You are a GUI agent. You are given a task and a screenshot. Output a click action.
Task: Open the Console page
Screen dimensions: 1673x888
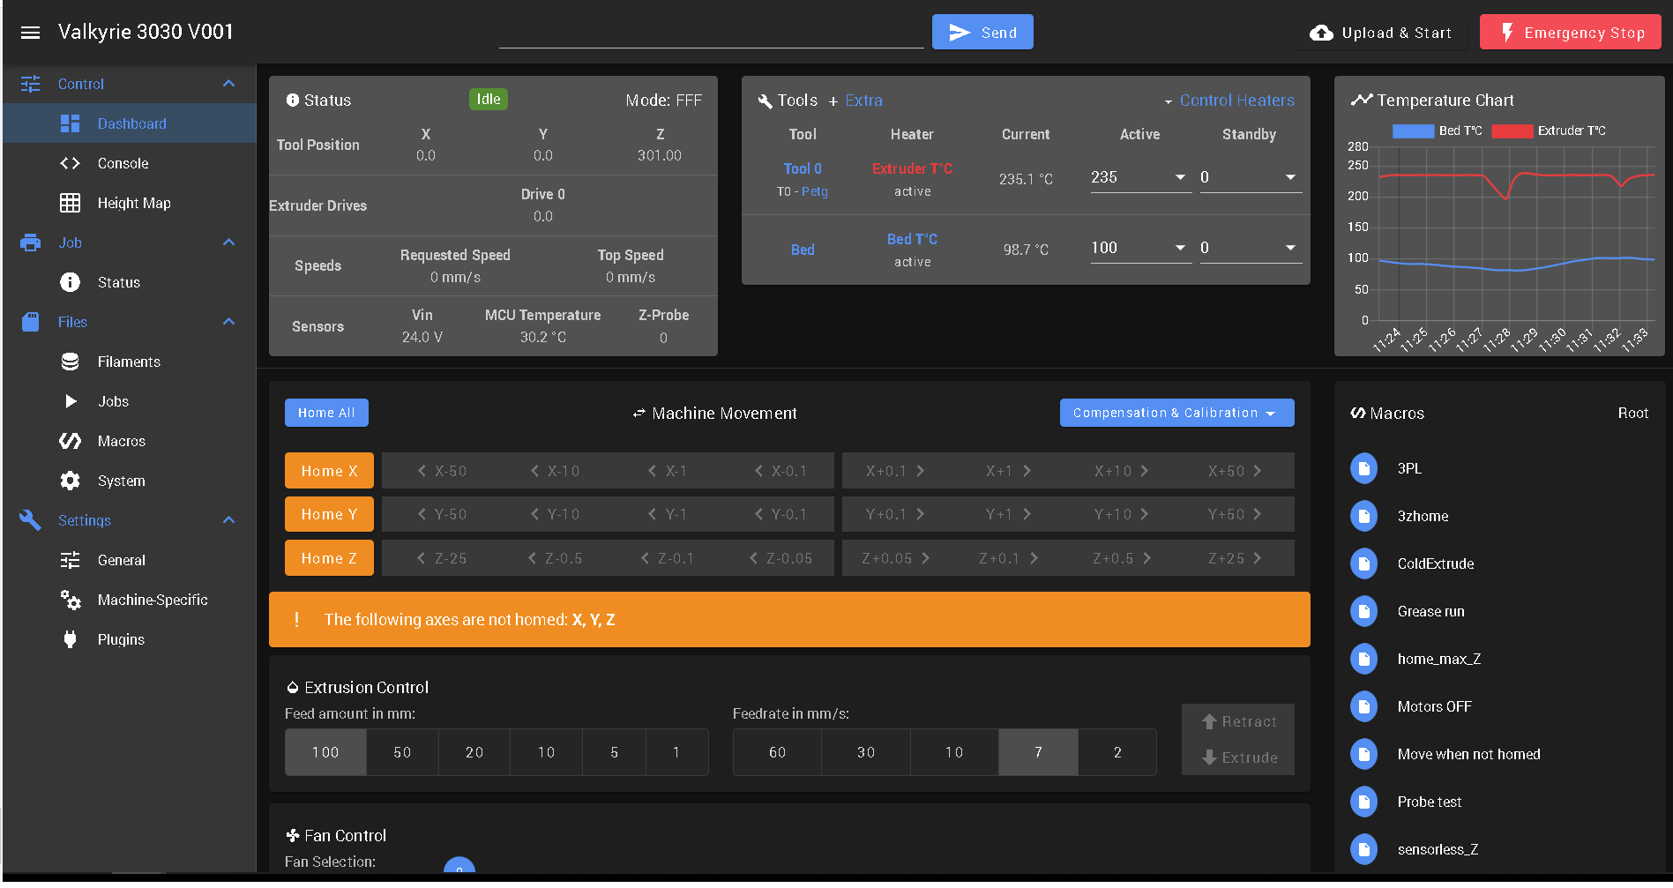point(123,163)
